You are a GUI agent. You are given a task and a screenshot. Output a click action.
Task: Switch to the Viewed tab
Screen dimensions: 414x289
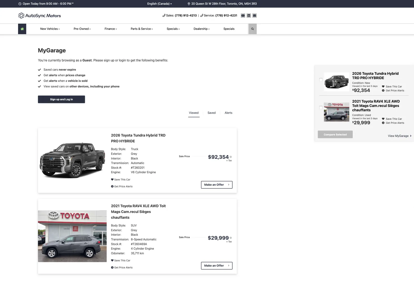[194, 113]
